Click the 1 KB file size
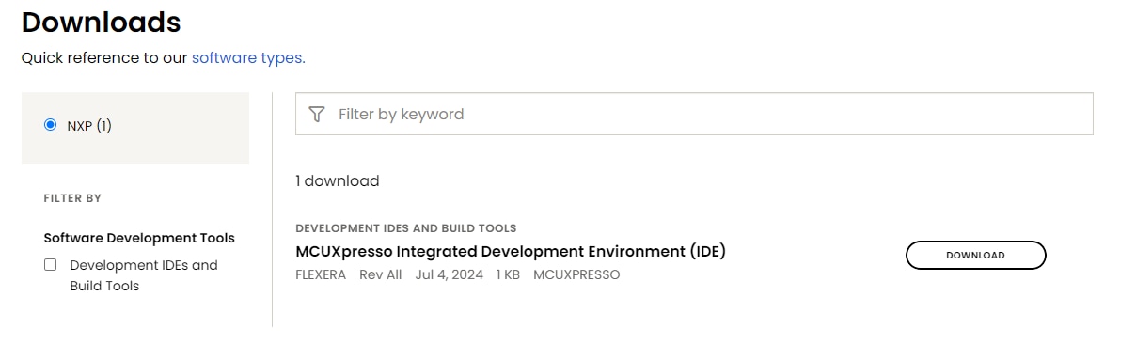This screenshot has width=1136, height=344. (x=509, y=274)
